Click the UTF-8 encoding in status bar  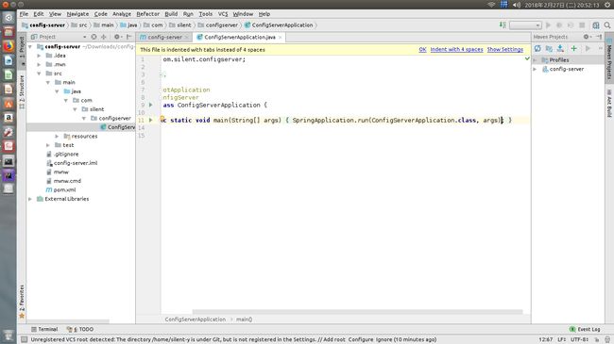[x=580, y=339]
